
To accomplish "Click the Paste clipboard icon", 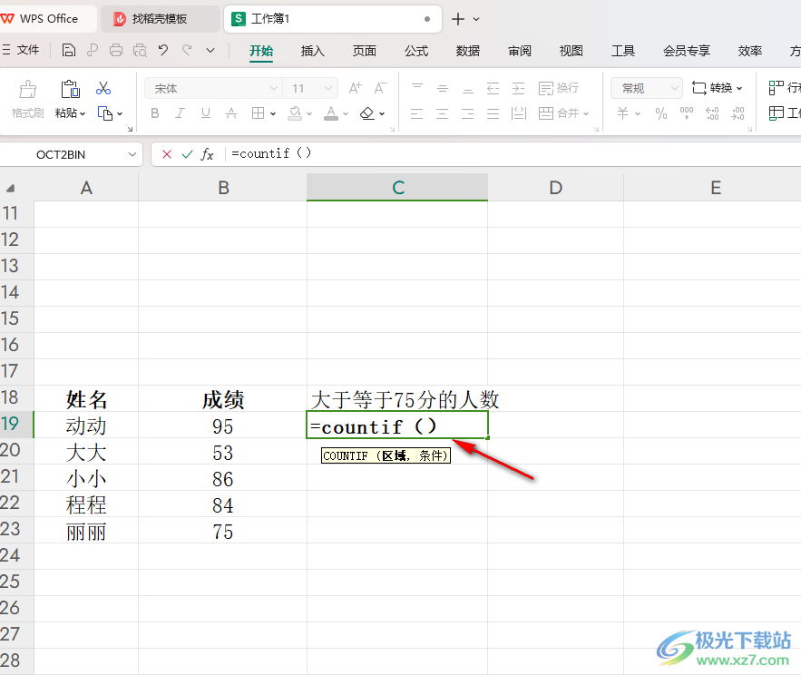I will (x=70, y=89).
